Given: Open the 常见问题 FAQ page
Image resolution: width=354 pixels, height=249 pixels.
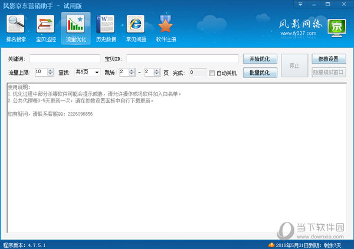Looking at the screenshot, I should [x=136, y=28].
